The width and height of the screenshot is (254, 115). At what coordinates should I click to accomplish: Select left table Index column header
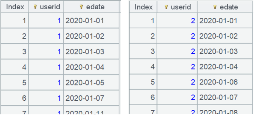tap(15, 7)
